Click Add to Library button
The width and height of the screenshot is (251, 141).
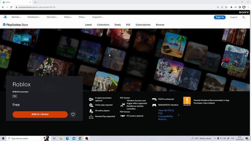point(40,114)
